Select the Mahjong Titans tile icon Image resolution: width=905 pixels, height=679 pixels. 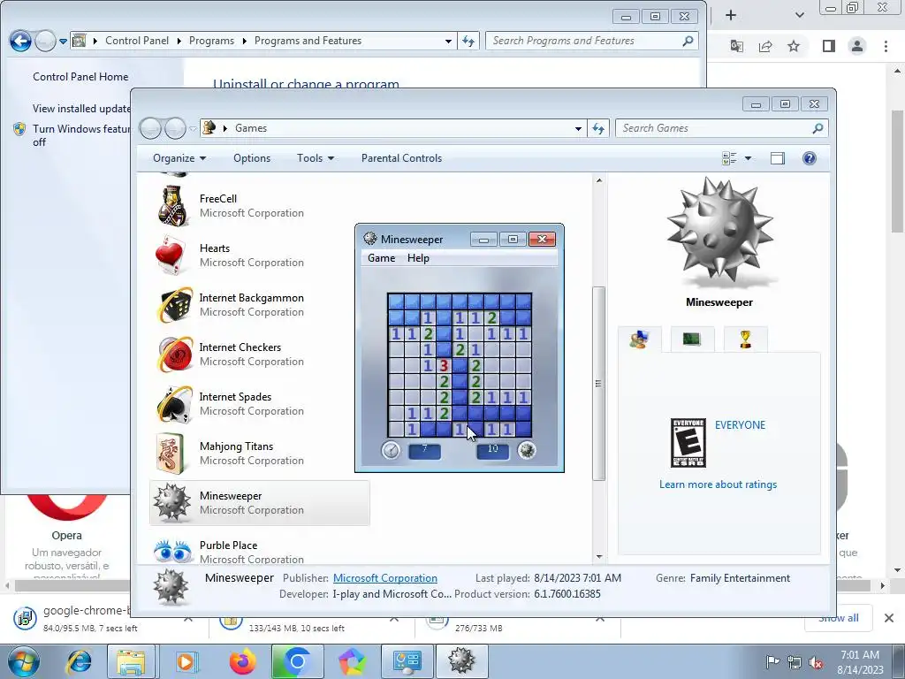[x=171, y=454]
